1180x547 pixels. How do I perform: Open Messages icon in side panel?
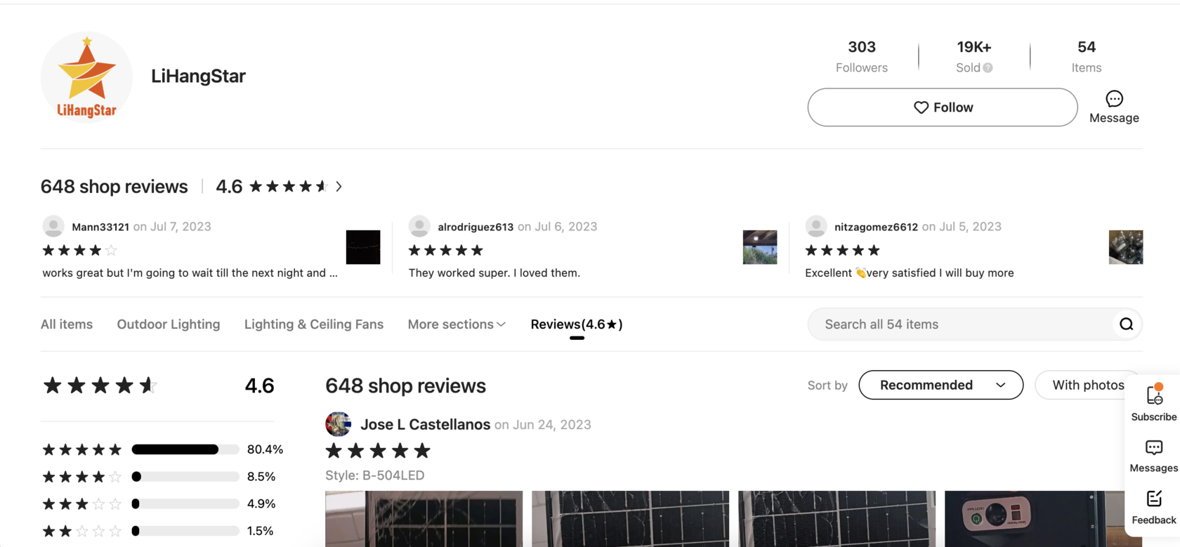[1154, 448]
